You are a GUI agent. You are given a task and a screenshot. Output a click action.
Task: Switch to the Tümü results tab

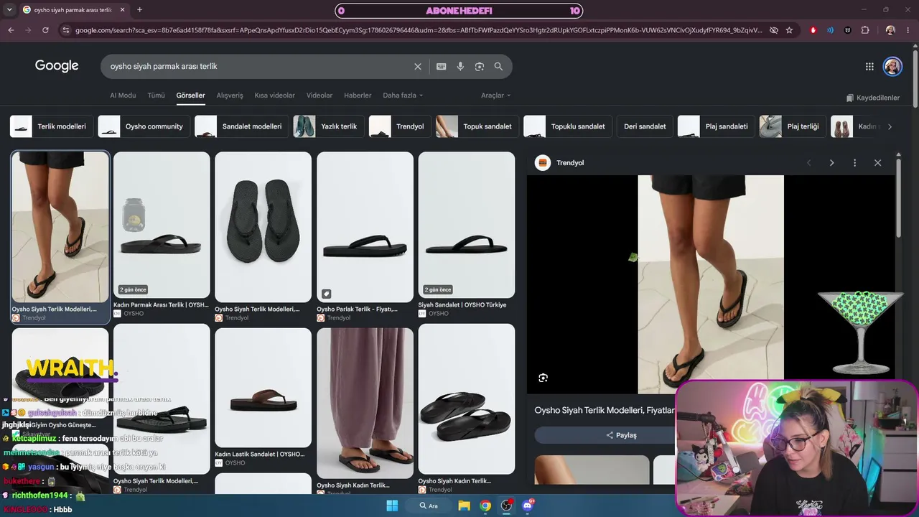pyautogui.click(x=156, y=96)
